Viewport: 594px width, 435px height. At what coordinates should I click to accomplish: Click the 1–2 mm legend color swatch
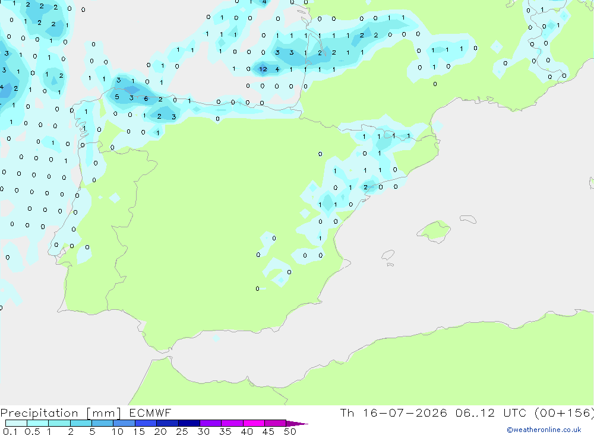point(59,423)
